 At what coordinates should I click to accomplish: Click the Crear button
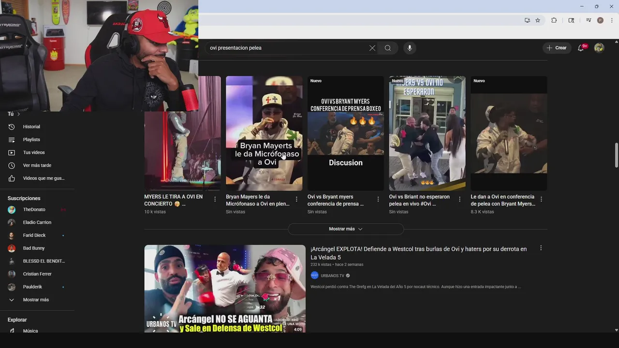click(x=557, y=48)
